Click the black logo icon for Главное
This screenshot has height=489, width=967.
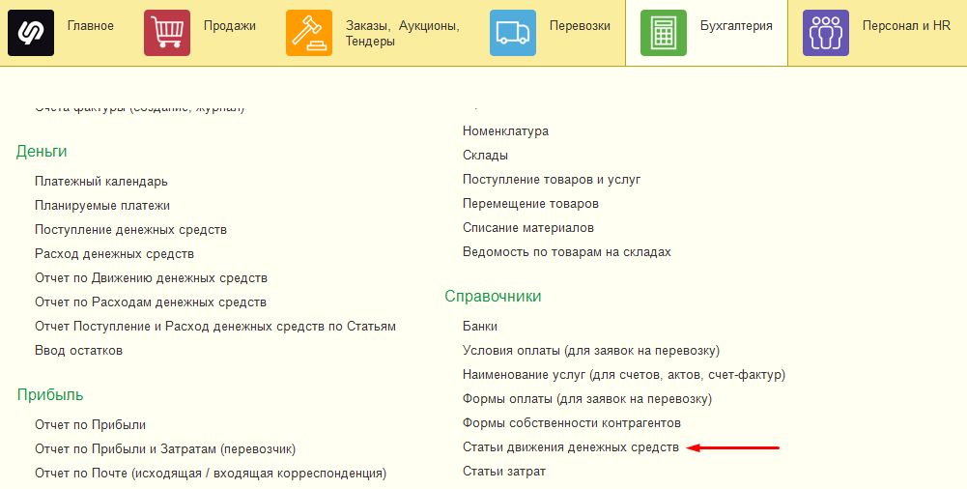coord(31,33)
